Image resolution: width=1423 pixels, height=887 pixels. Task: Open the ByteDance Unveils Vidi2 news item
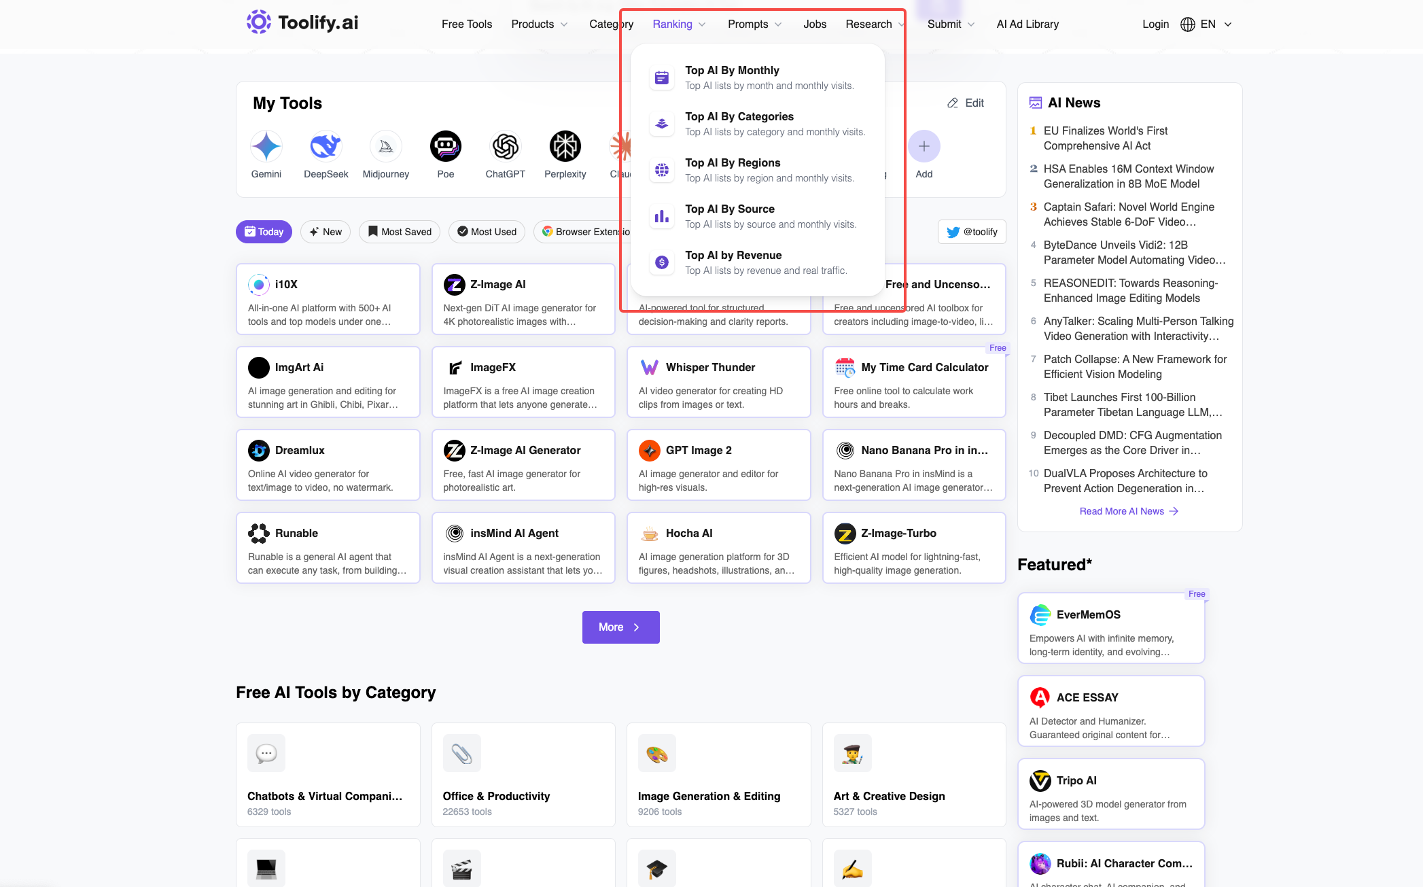point(1135,252)
